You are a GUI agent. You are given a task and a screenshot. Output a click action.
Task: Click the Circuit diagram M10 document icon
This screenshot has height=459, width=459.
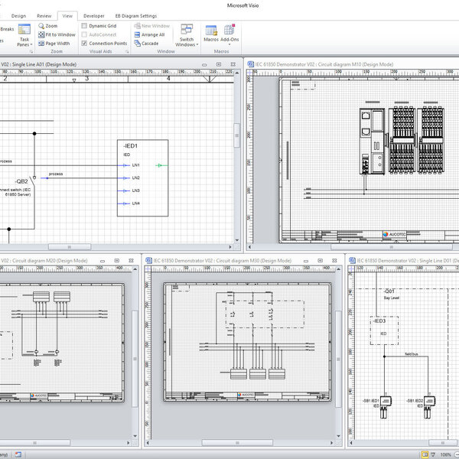tap(249, 65)
